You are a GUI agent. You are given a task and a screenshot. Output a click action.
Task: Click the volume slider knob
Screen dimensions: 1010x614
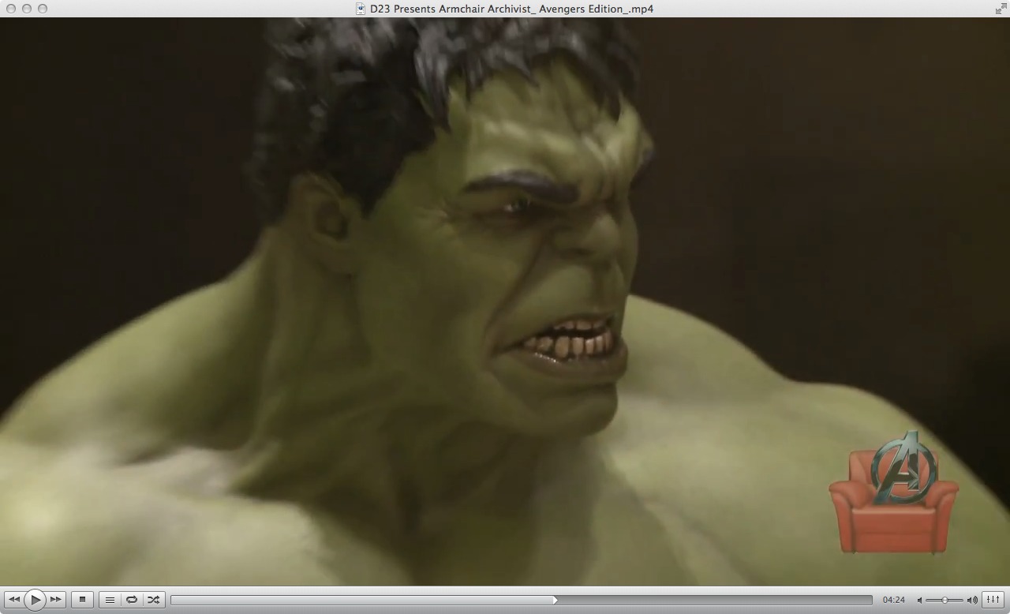pyautogui.click(x=945, y=601)
